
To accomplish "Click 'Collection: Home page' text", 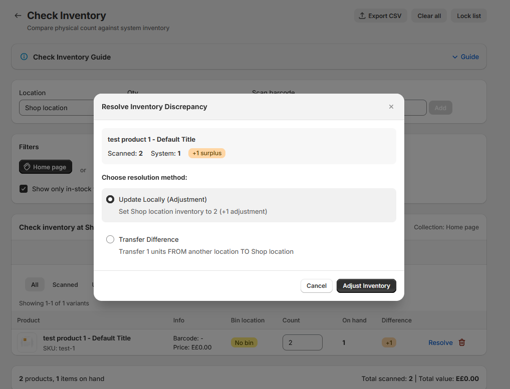I will pyautogui.click(x=446, y=227).
